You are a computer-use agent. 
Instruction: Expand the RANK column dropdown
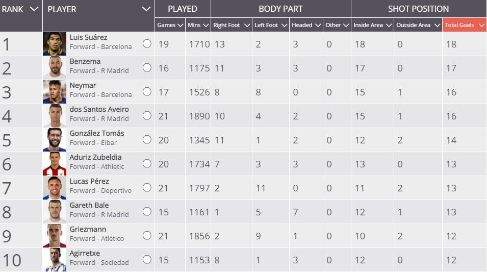tap(34, 9)
